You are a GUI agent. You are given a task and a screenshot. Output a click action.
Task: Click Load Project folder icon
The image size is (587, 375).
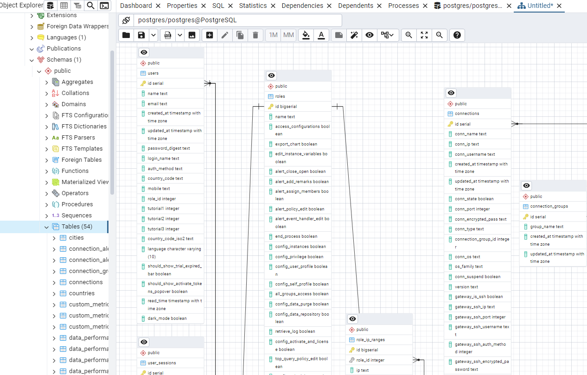coord(126,35)
